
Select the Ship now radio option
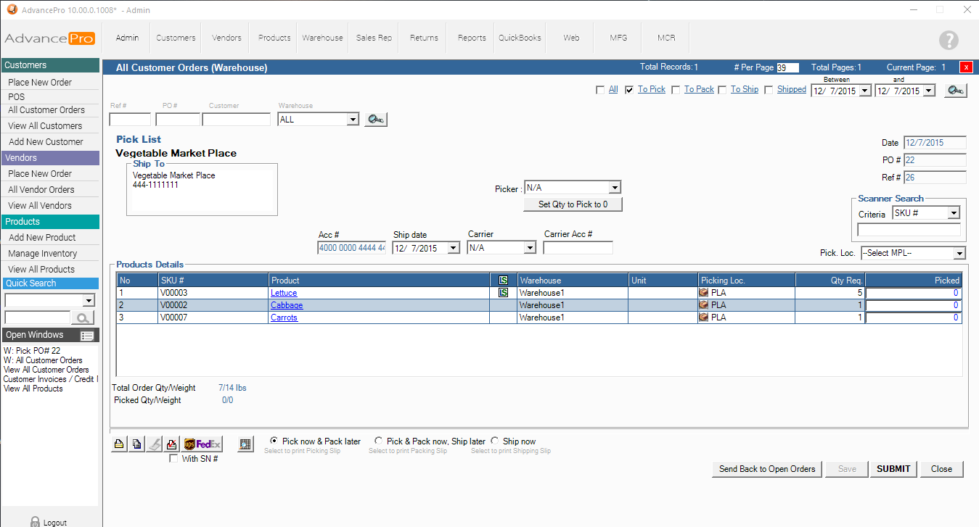[x=495, y=441]
